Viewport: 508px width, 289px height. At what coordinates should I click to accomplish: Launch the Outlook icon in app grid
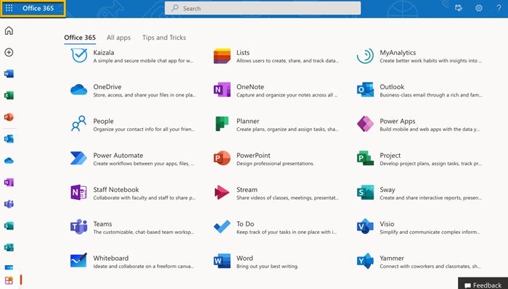pyautogui.click(x=365, y=90)
